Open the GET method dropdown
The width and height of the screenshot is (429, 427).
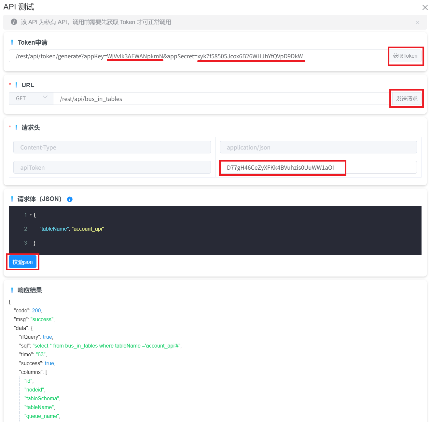31,98
